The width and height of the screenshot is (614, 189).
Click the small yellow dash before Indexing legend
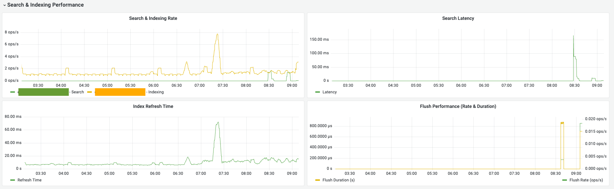pos(90,92)
